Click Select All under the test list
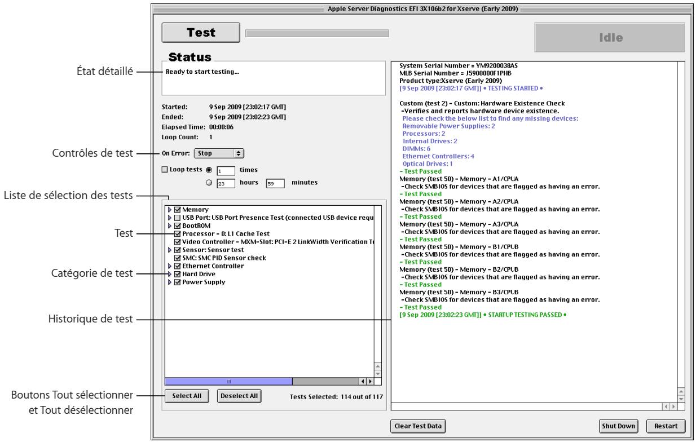This screenshot has height=442, width=696. coord(187,395)
